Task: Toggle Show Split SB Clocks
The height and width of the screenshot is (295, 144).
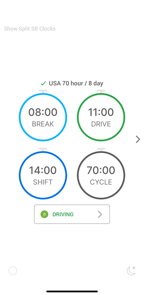Action: [x=30, y=29]
